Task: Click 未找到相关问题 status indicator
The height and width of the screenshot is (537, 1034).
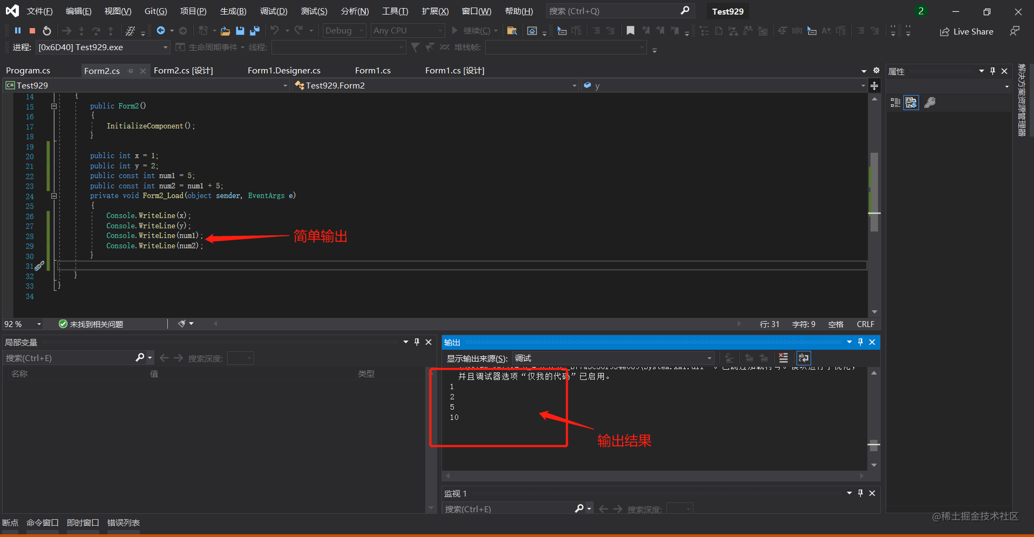Action: 91,324
